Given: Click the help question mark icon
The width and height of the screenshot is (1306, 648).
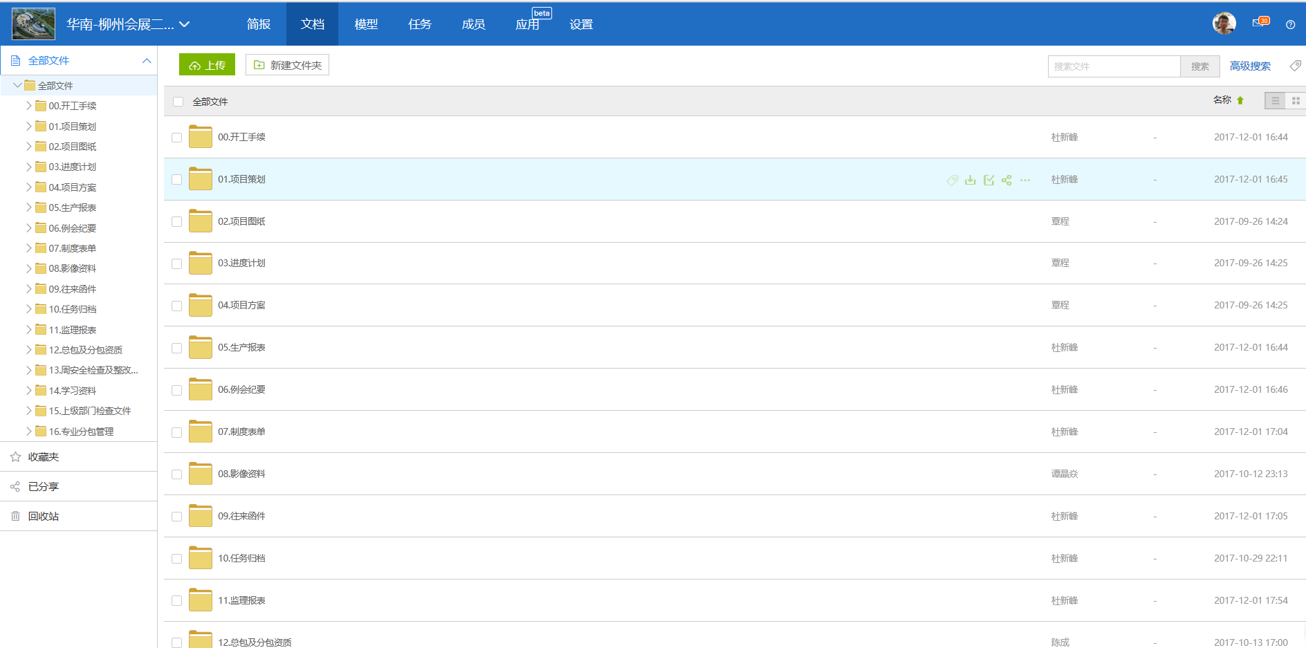Looking at the screenshot, I should (1290, 25).
